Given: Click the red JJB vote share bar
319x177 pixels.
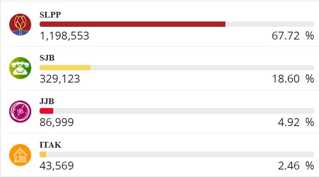Looking at the screenshot, I should click(46, 111).
